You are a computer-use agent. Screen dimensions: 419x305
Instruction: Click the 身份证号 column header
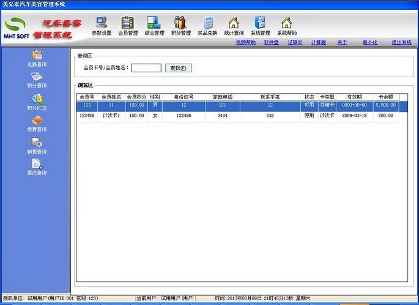(184, 97)
